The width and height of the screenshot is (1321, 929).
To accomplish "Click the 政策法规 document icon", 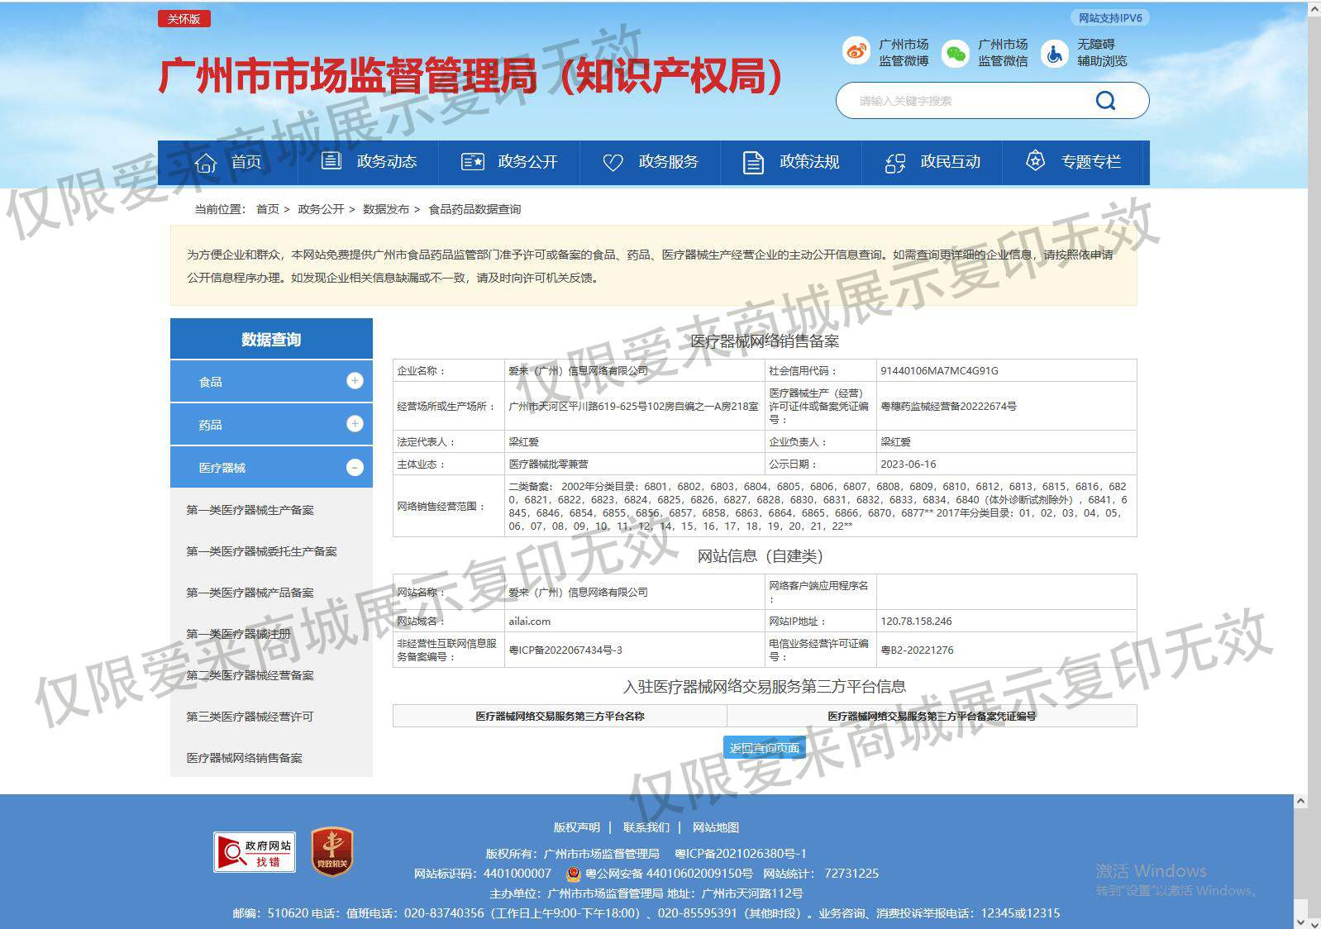I will pyautogui.click(x=753, y=163).
